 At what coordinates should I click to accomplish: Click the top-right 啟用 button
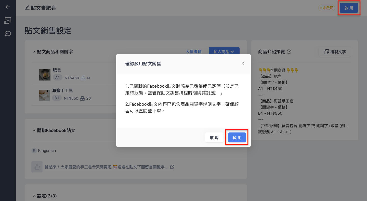click(349, 8)
